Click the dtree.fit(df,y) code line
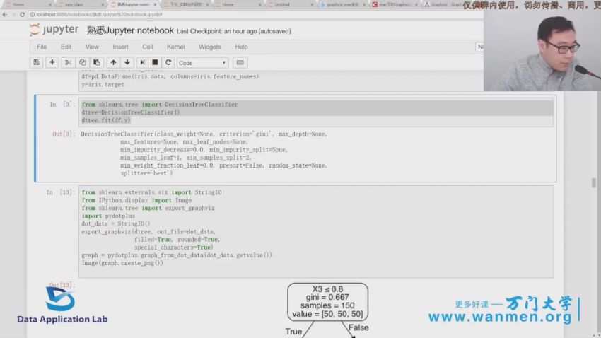This screenshot has width=601, height=338. pos(106,120)
